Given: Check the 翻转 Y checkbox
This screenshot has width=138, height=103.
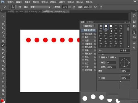Looking at the screenshot, I should (x=108, y=57).
